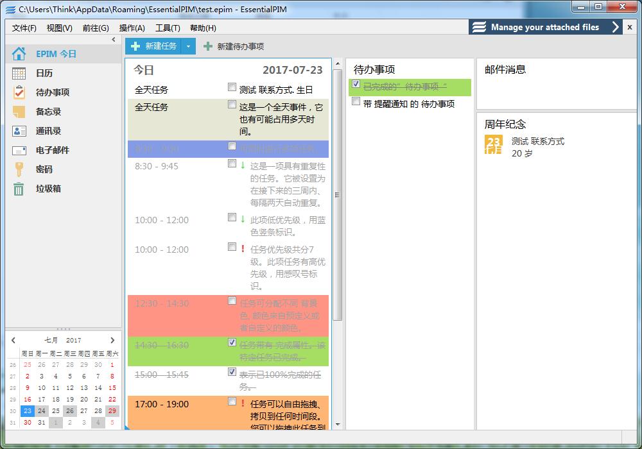Click the 待办事项 panel heading
642x449 pixels.
(374, 69)
